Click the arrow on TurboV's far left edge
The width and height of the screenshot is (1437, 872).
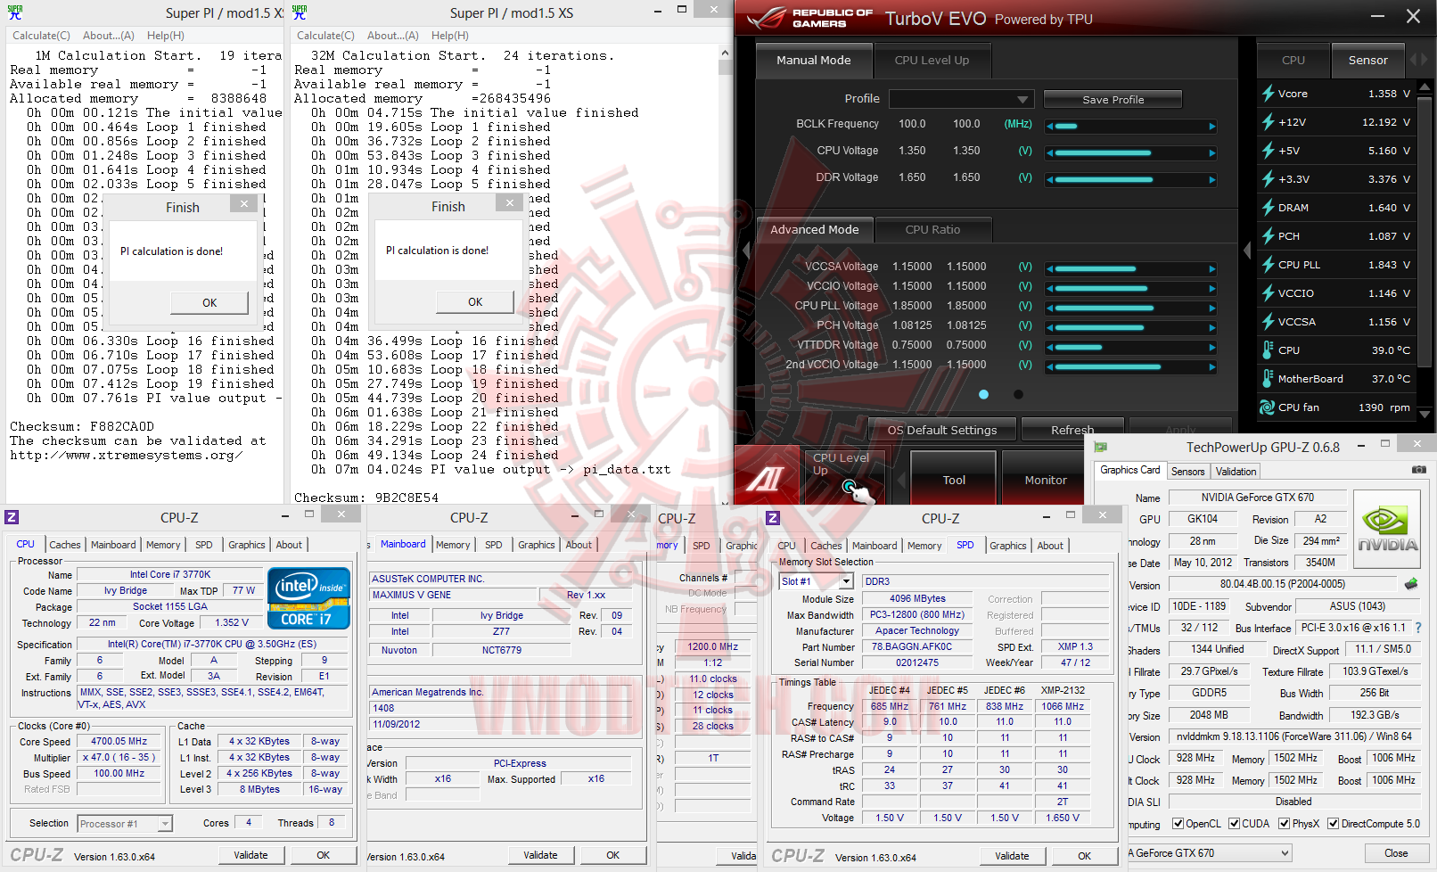pyautogui.click(x=746, y=251)
